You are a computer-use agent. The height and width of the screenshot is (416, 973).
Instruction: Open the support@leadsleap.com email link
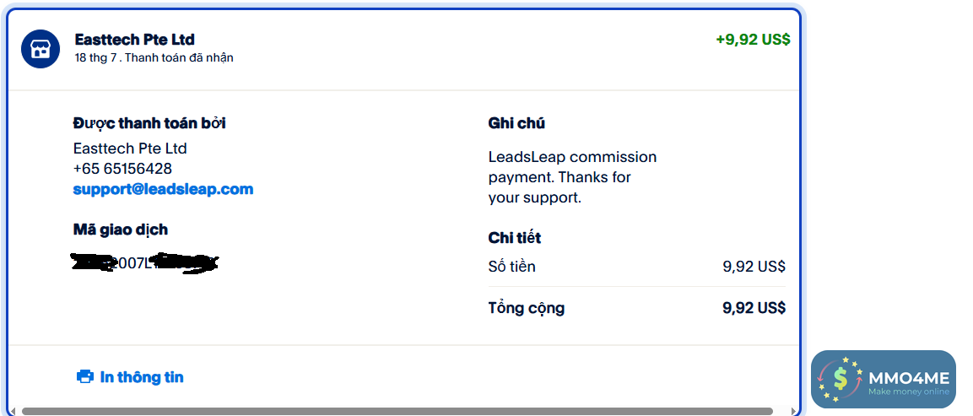coord(163,189)
